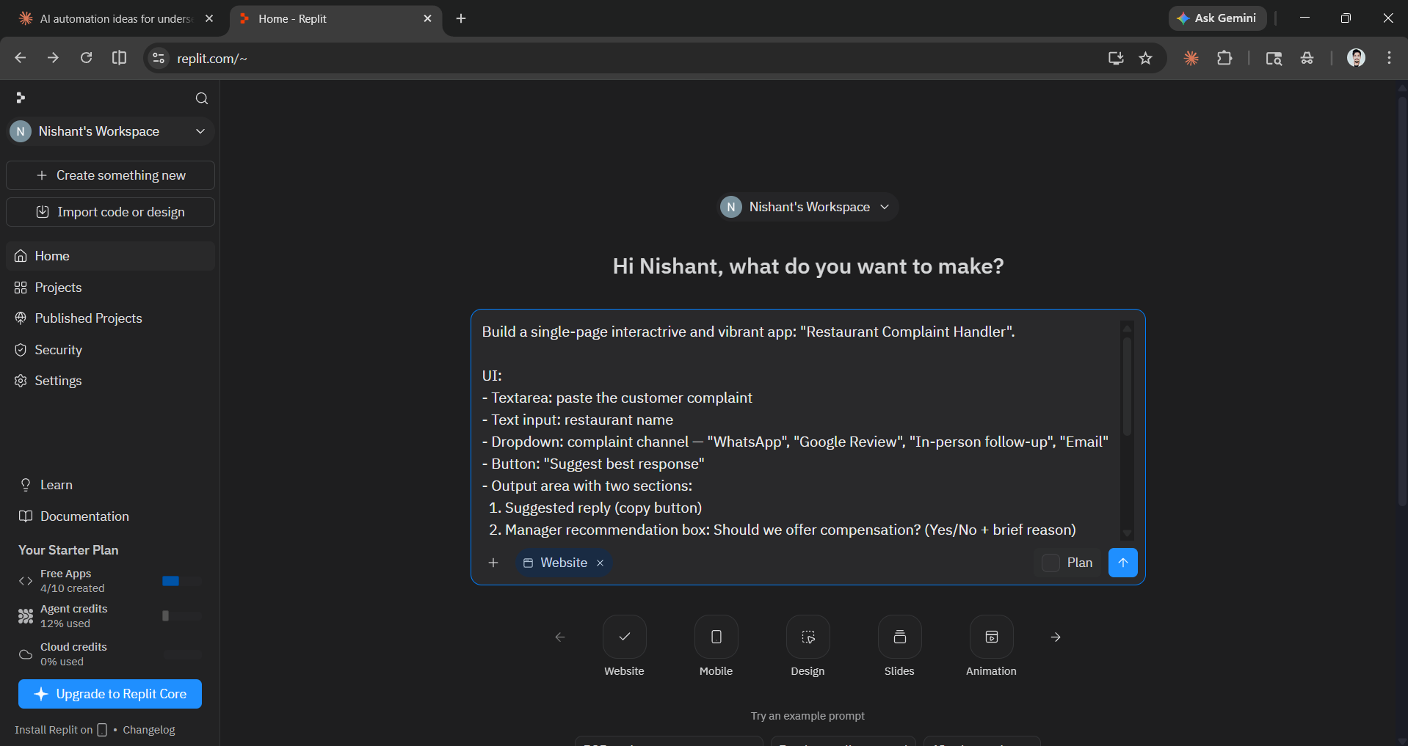Select the Design app type icon

[x=808, y=637]
